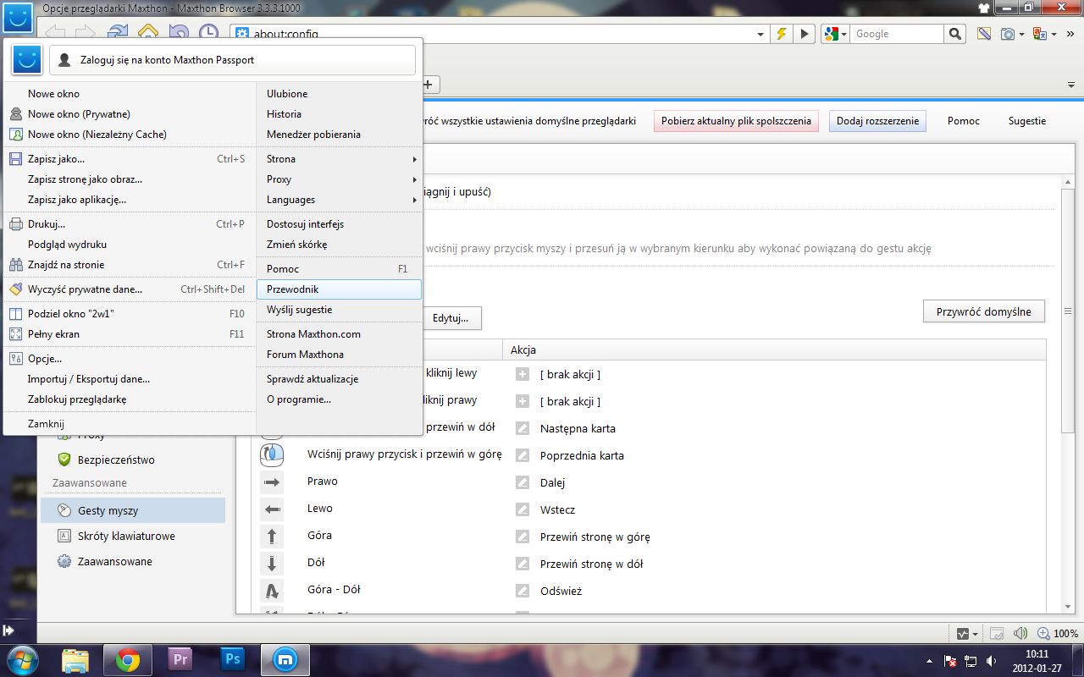Open Skróty klawiaturowe settings section
This screenshot has height=677, width=1084.
click(132, 536)
